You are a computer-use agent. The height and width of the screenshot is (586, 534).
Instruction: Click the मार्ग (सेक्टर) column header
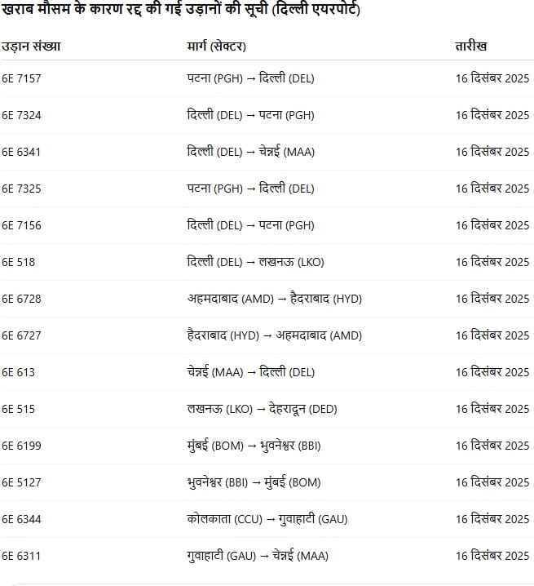[x=216, y=47]
